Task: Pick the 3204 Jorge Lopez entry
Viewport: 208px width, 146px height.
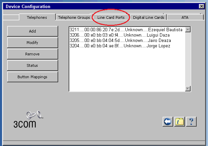Action: [120, 46]
